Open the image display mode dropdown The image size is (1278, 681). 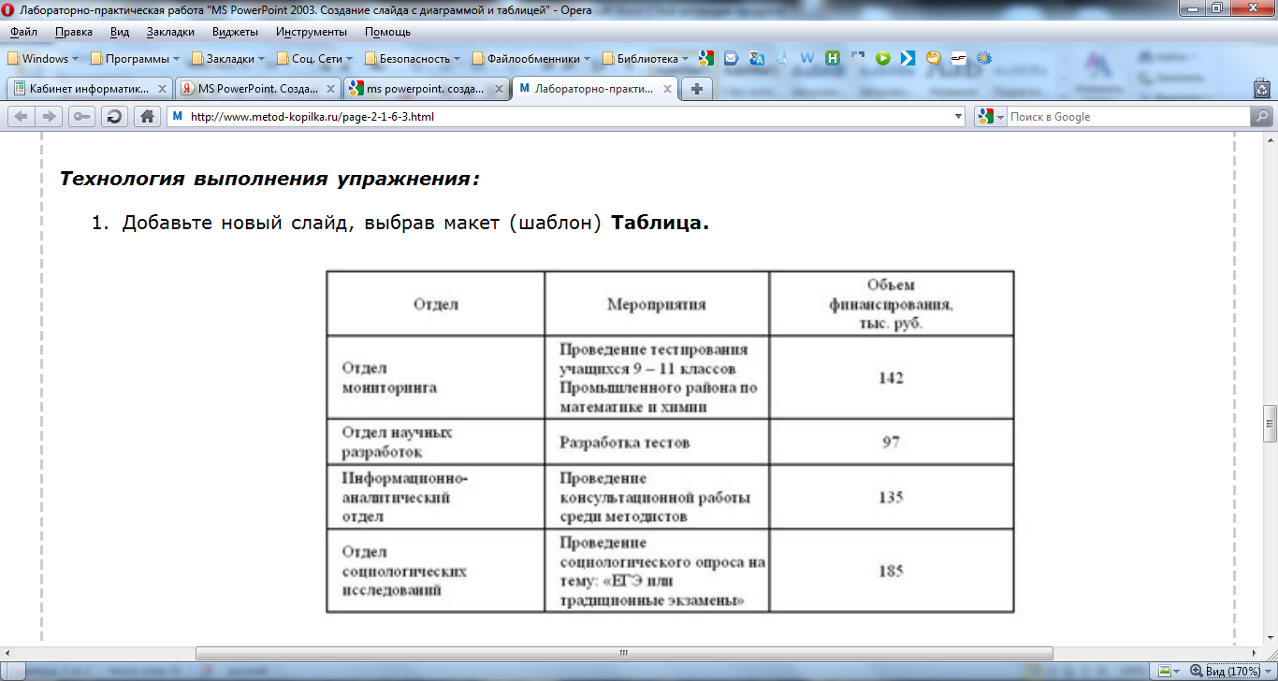1169,672
